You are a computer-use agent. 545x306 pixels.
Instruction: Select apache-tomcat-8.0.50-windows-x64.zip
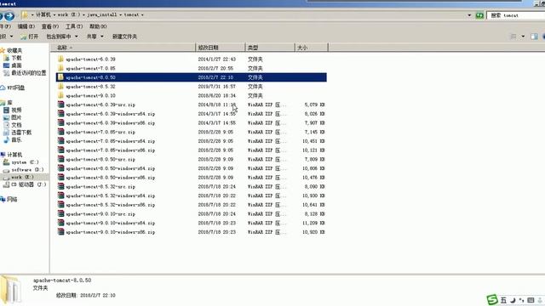[x=191, y=168]
